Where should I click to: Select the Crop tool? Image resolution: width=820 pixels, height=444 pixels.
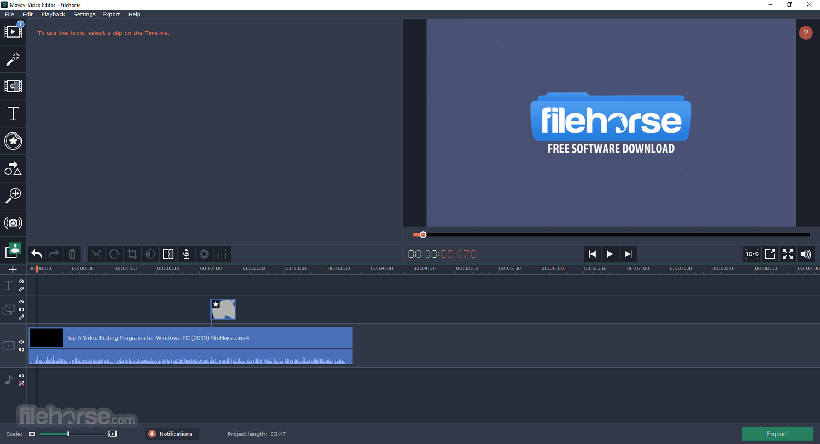(x=132, y=254)
